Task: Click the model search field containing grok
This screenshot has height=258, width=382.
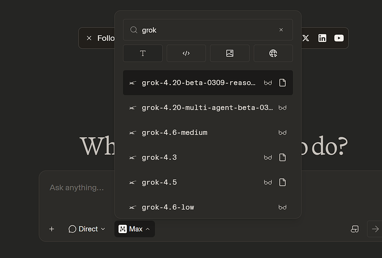Action: [x=208, y=30]
